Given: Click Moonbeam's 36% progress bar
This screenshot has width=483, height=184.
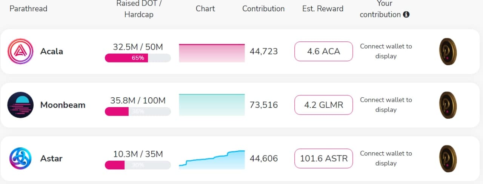Looking at the screenshot, I should pos(138,112).
